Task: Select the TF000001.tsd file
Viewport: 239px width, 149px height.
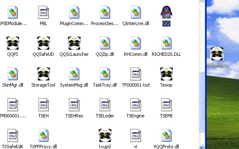Action: coord(136,74)
